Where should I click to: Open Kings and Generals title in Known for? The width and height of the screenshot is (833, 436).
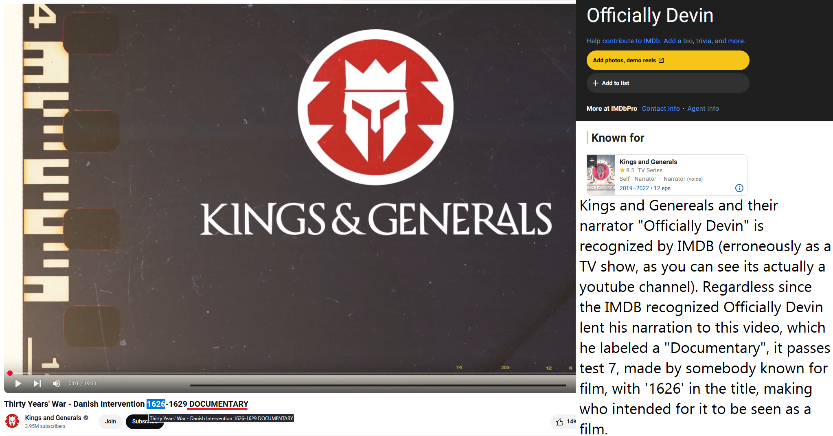click(x=648, y=162)
